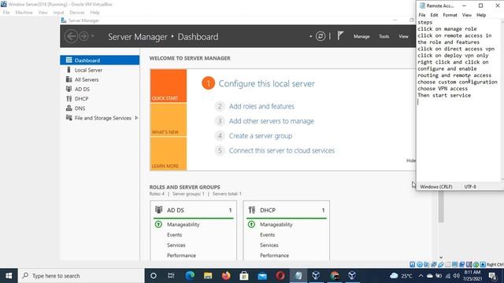Click the volume icon in system tray
Screen dimensions: 504x283
457,276
